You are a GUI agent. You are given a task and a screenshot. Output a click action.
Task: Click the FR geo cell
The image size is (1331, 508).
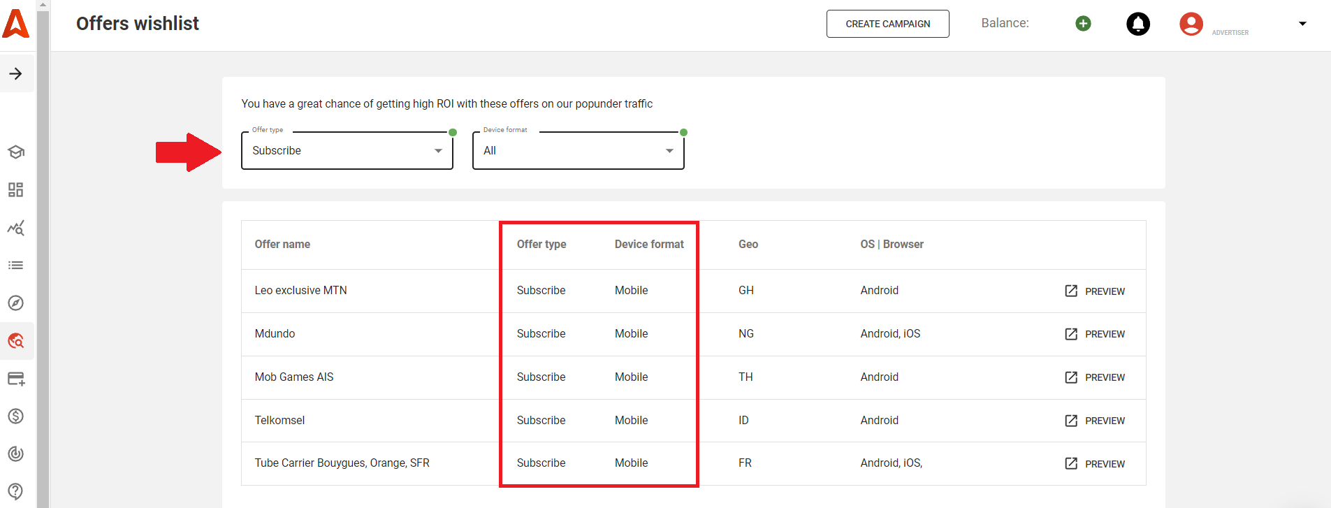(745, 463)
